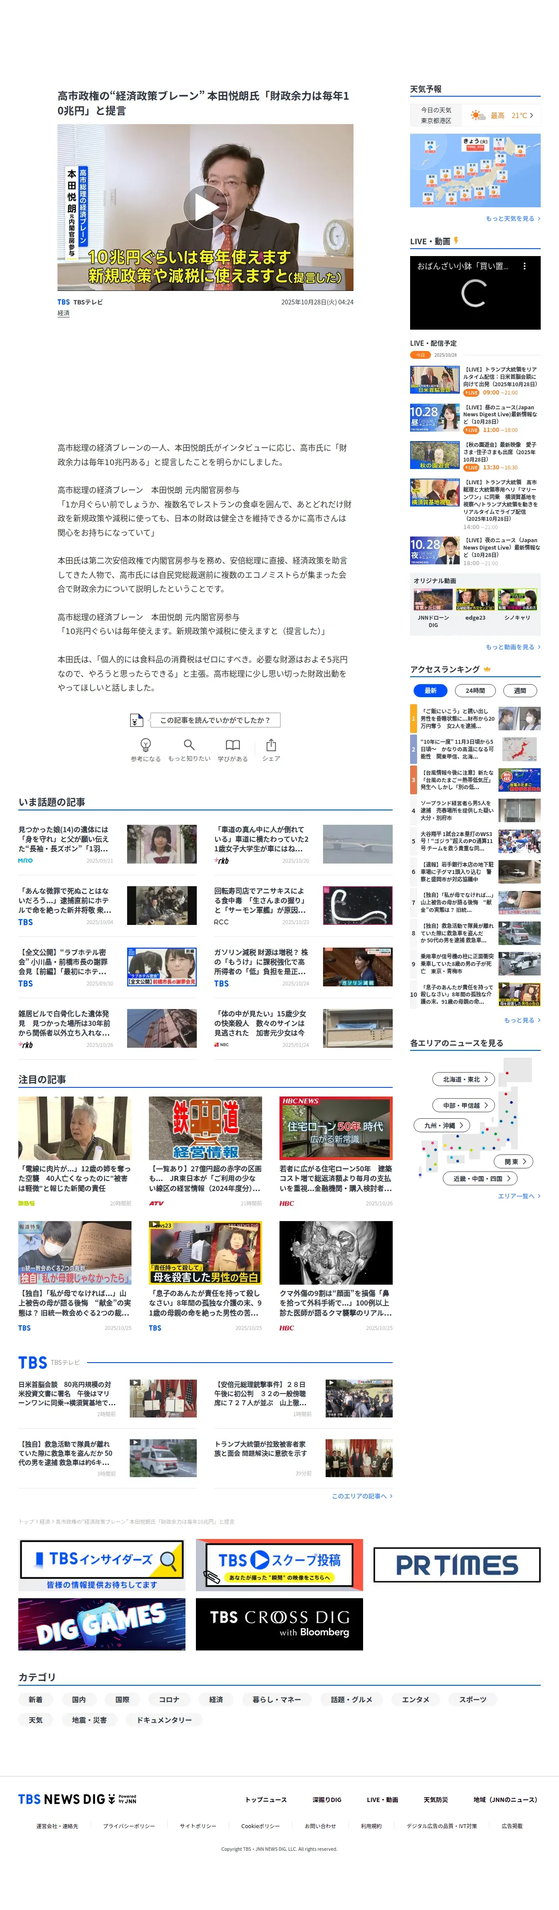This screenshot has width=559, height=1910.
Task: Open the TBS スクープ投稿 banner
Action: [279, 1565]
